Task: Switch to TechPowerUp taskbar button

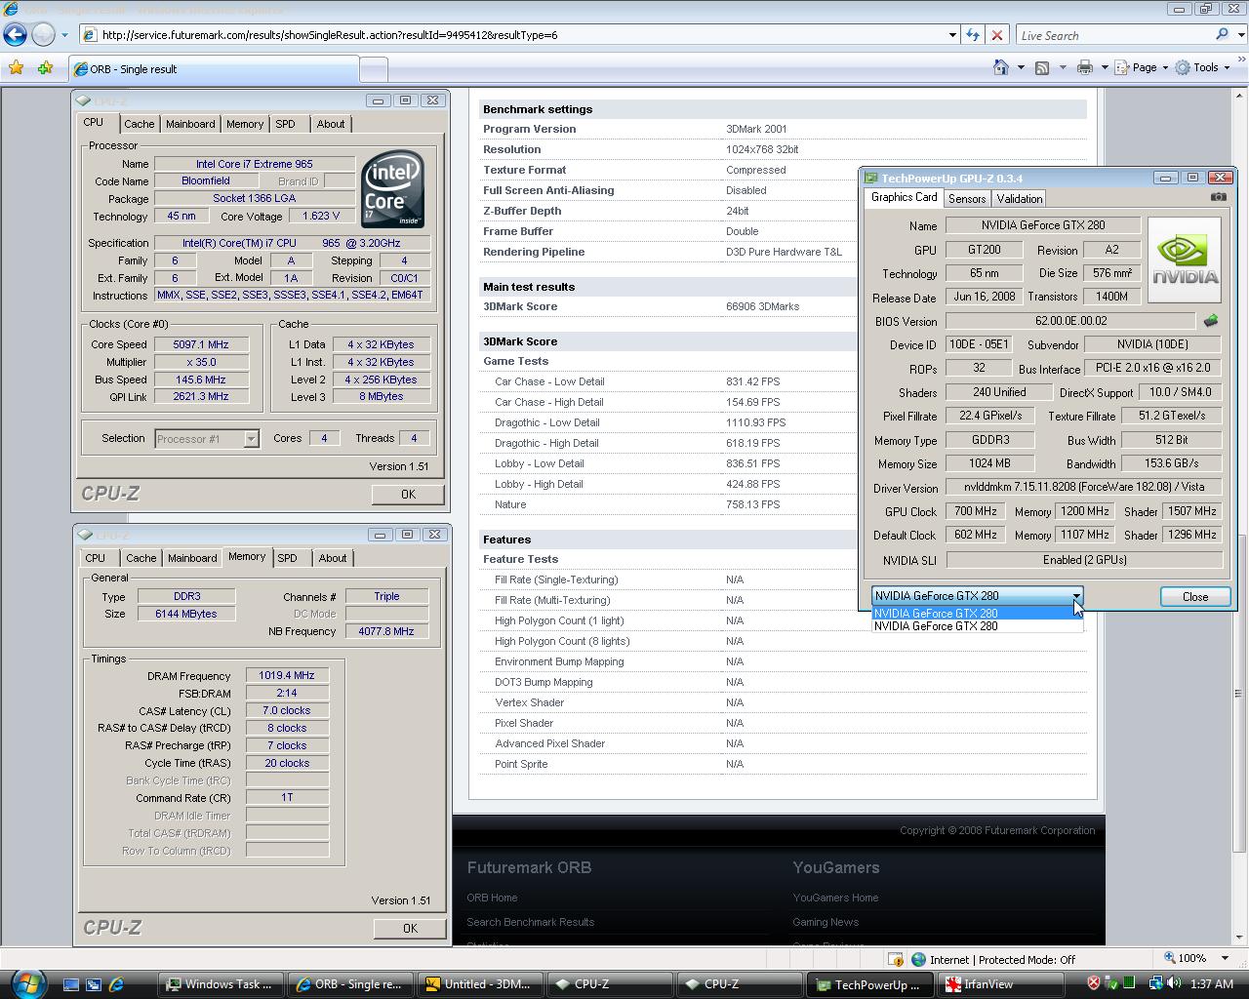Action: pyautogui.click(x=869, y=984)
